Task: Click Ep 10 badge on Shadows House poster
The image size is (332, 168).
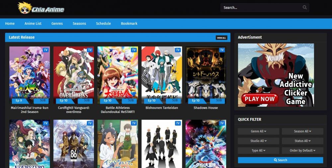Action: click(196, 101)
